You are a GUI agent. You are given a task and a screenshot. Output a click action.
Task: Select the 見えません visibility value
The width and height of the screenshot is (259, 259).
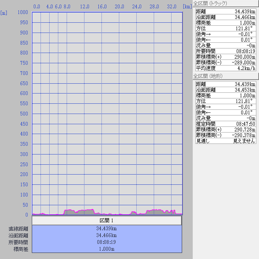coord(244,141)
